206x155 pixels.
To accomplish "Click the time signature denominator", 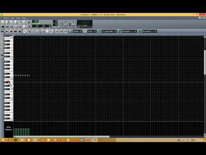I will tap(55, 25).
